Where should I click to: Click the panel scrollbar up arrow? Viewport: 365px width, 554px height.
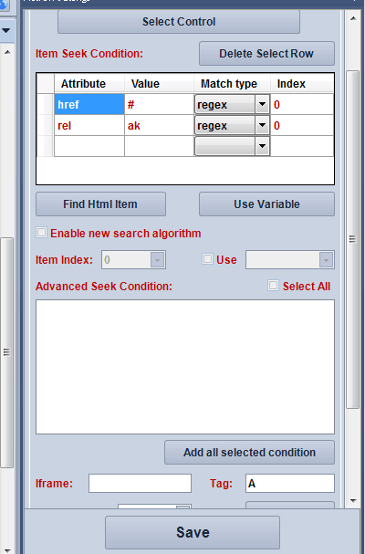click(353, 18)
